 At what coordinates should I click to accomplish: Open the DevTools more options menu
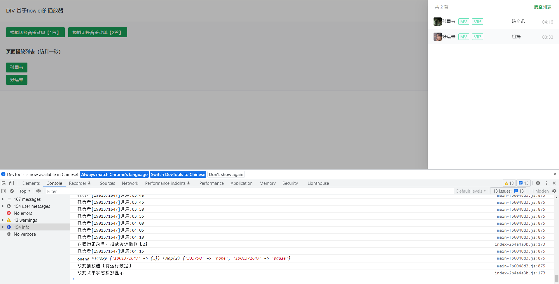click(546, 183)
